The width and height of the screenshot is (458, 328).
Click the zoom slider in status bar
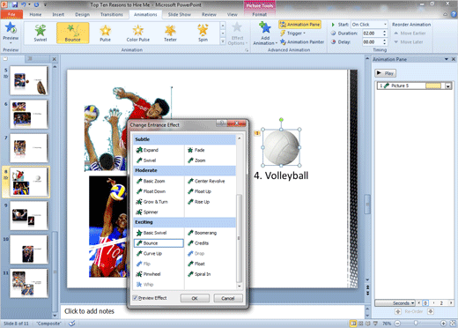point(416,324)
